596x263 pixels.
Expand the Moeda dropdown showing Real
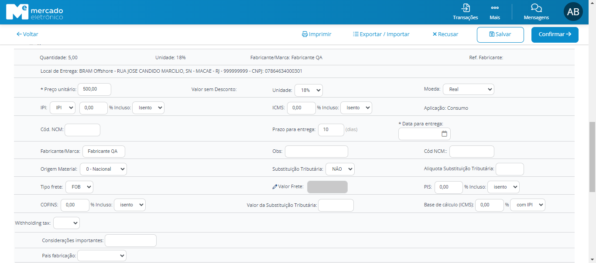coord(468,89)
